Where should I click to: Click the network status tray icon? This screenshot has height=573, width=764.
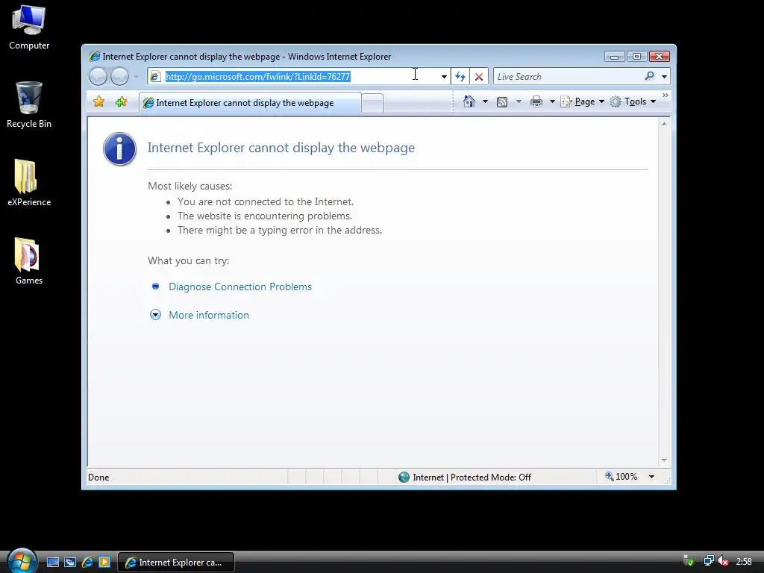pyautogui.click(x=709, y=561)
